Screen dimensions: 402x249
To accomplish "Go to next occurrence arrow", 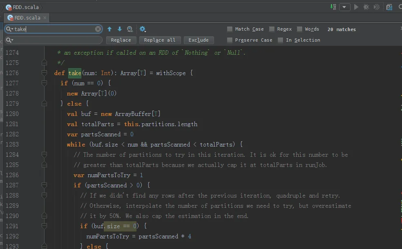I will pos(119,29).
